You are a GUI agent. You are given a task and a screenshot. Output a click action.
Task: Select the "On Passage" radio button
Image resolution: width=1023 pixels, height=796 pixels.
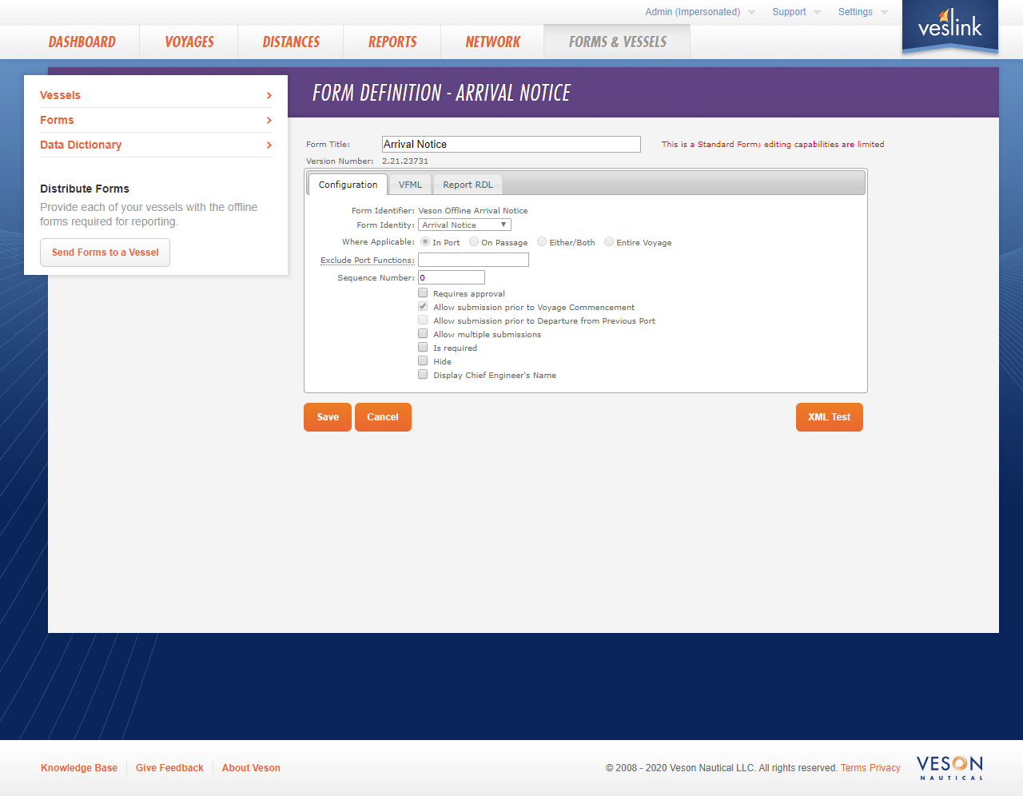pyautogui.click(x=474, y=241)
